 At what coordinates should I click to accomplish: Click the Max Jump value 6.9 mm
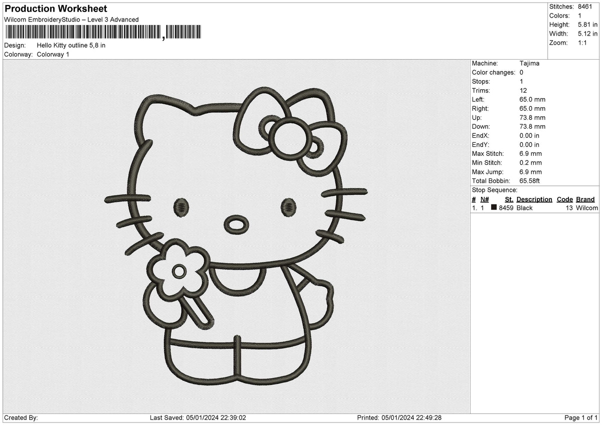531,171
